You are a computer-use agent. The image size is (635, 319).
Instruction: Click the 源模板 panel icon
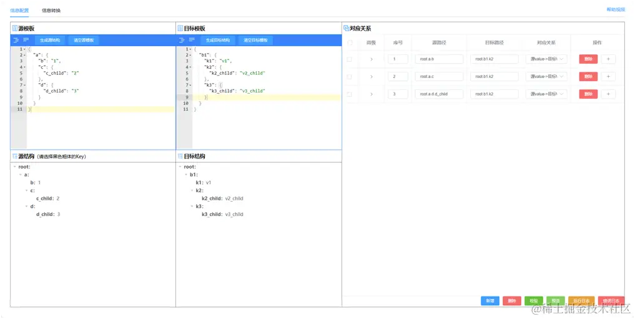coord(15,28)
